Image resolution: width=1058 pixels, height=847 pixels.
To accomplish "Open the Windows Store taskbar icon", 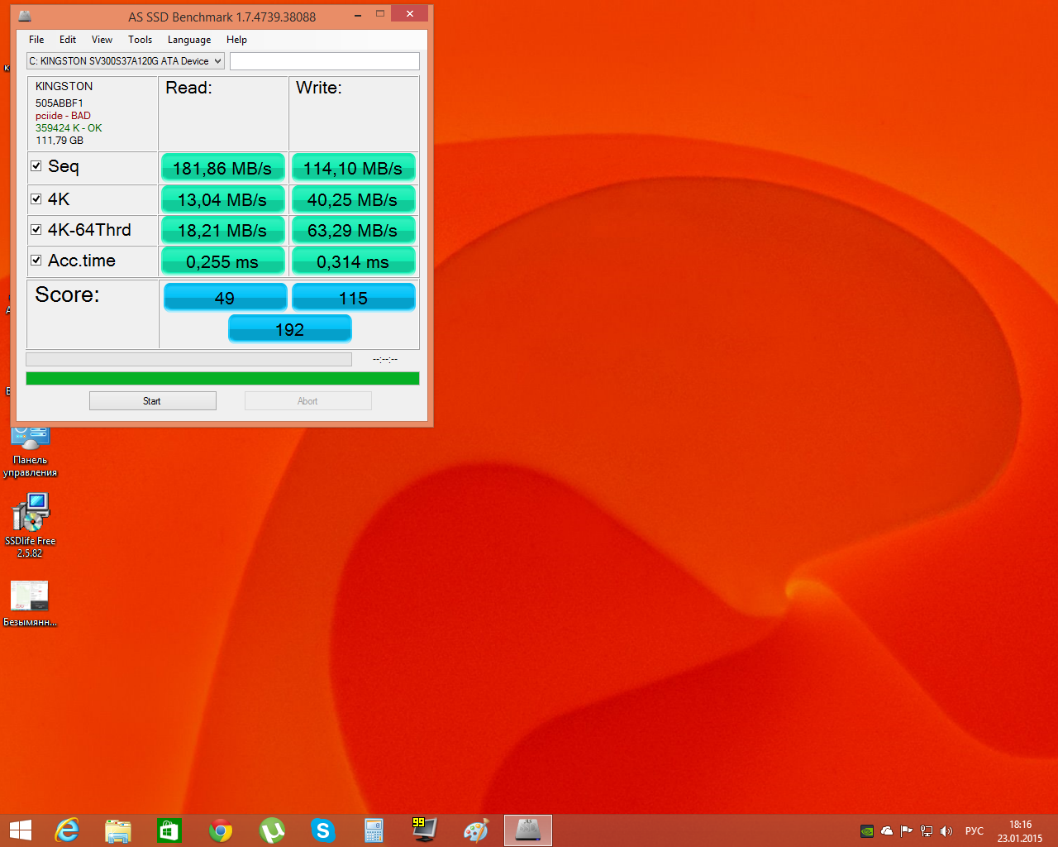I will tap(169, 830).
